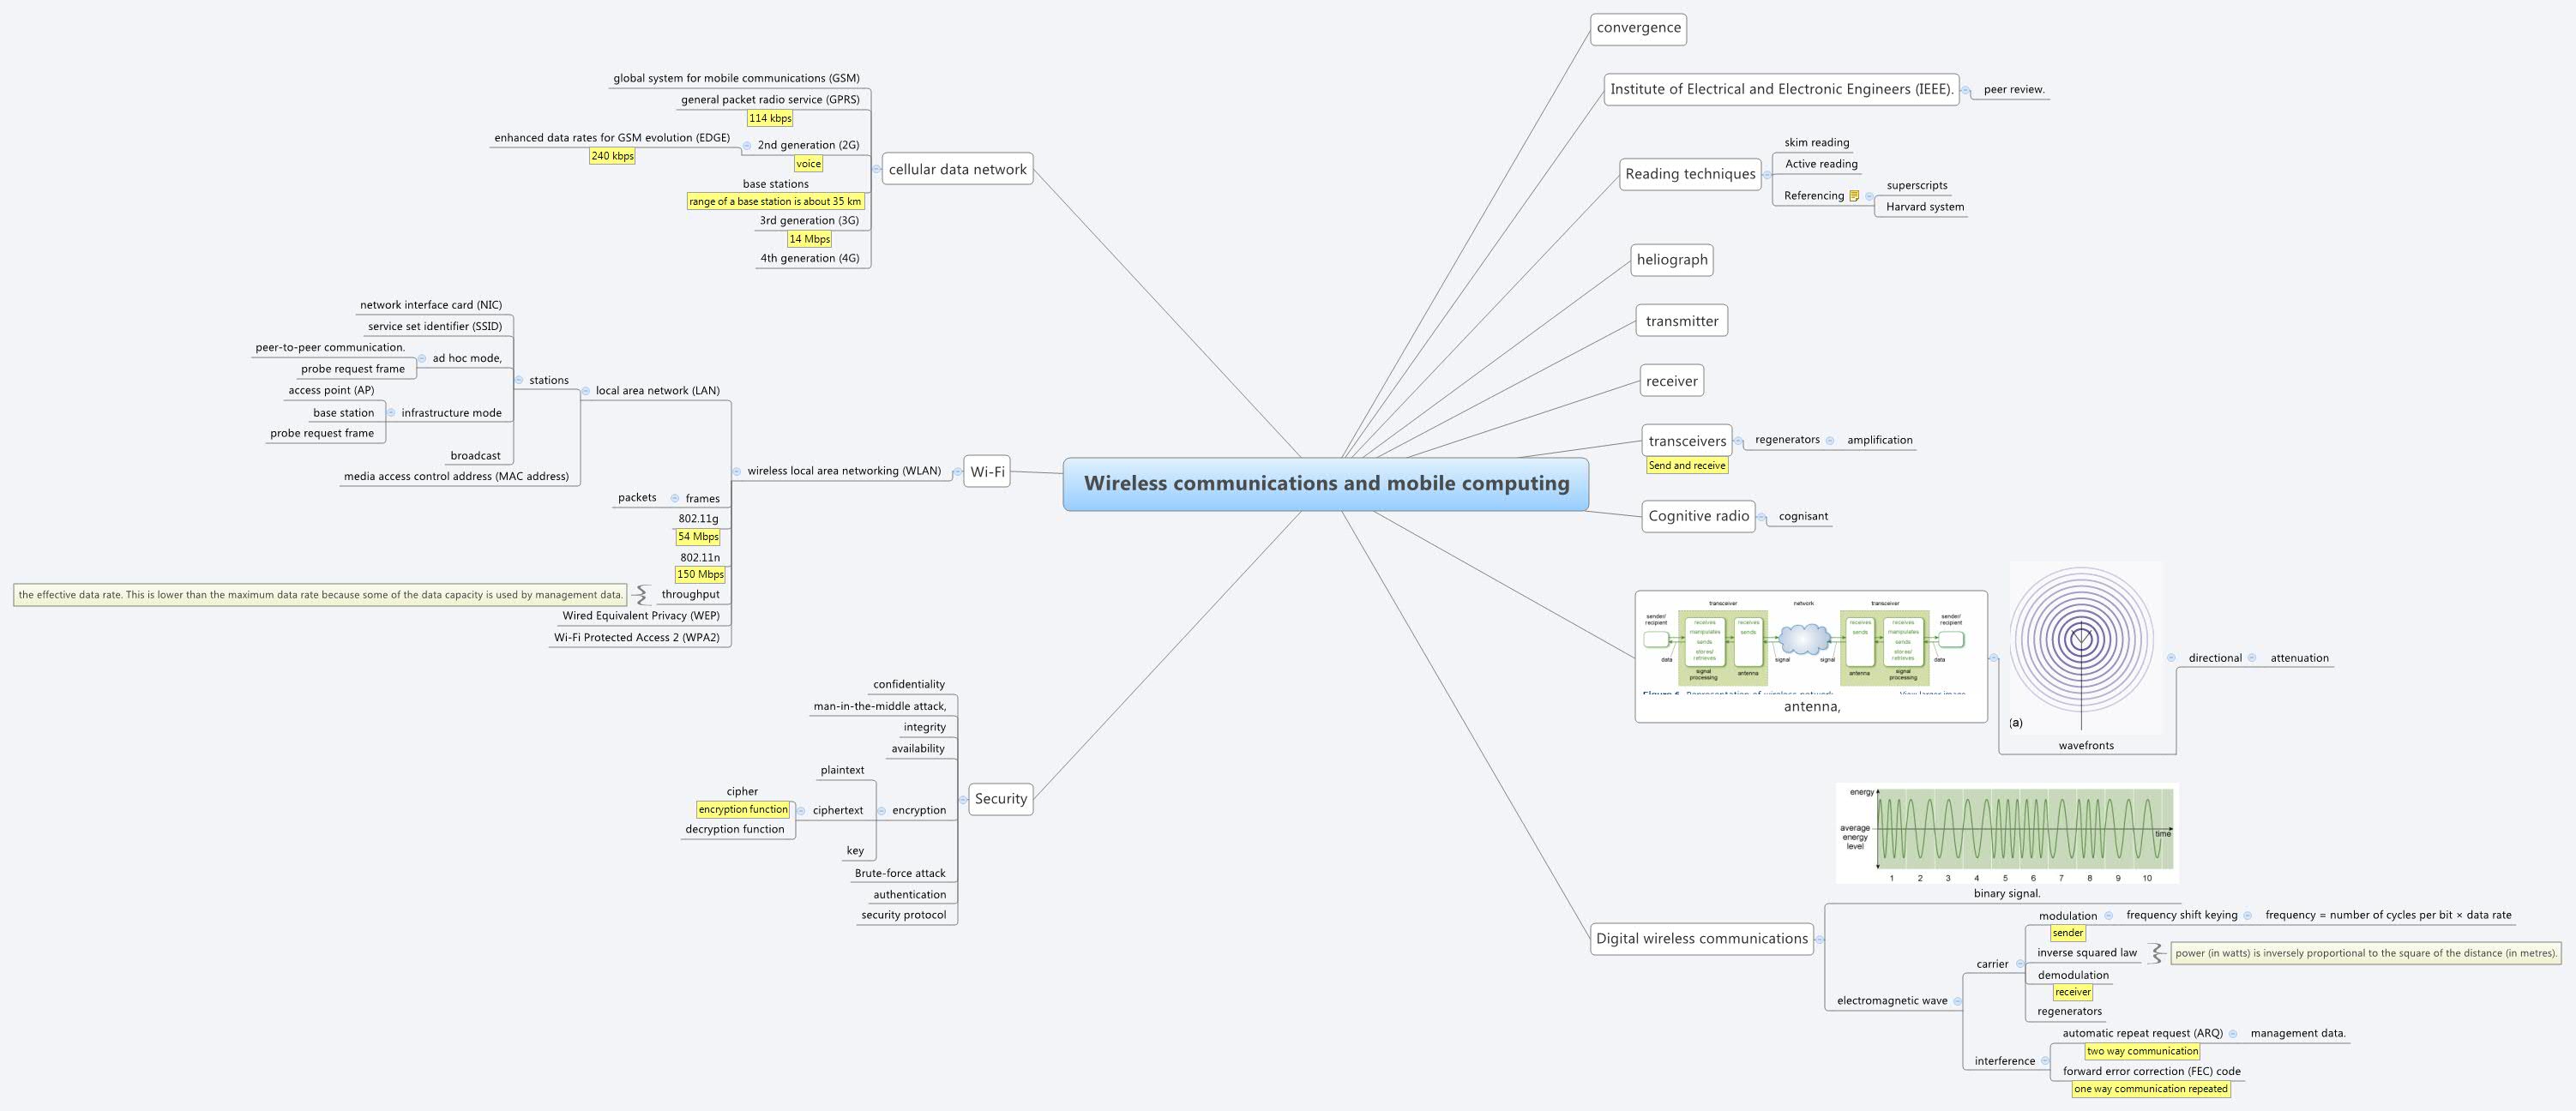Screen dimensions: 2576x1111
Task: Click the collapse icon beside the Security topic
Action: click(962, 799)
